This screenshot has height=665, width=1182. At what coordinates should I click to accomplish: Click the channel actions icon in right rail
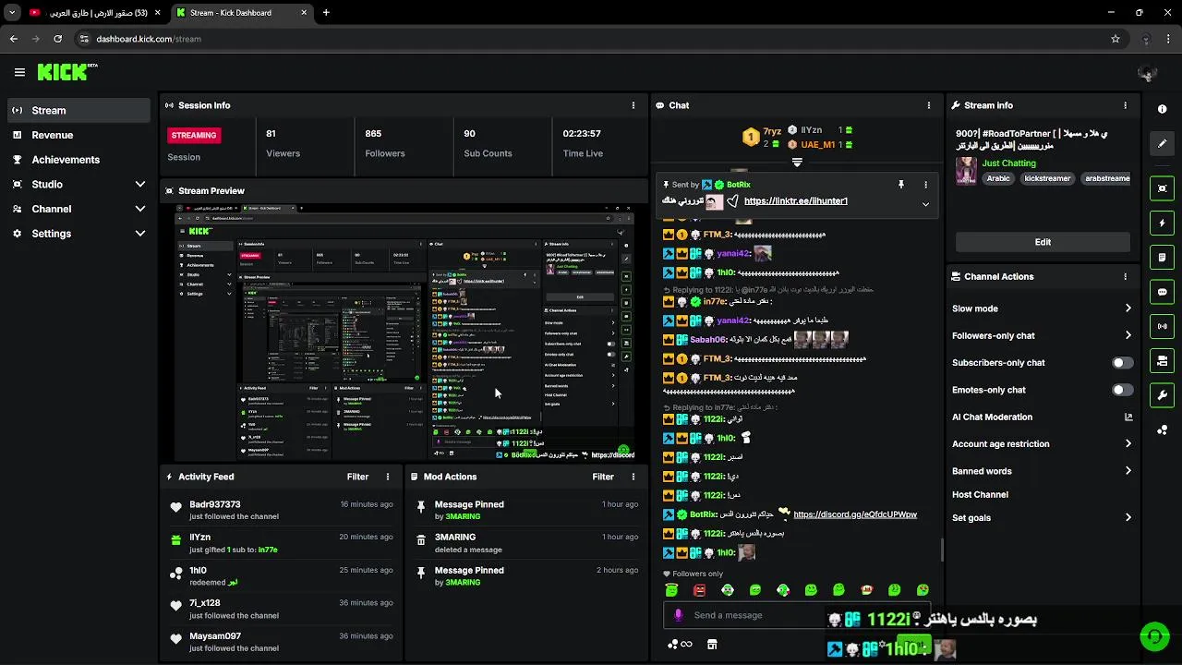coord(1162,361)
